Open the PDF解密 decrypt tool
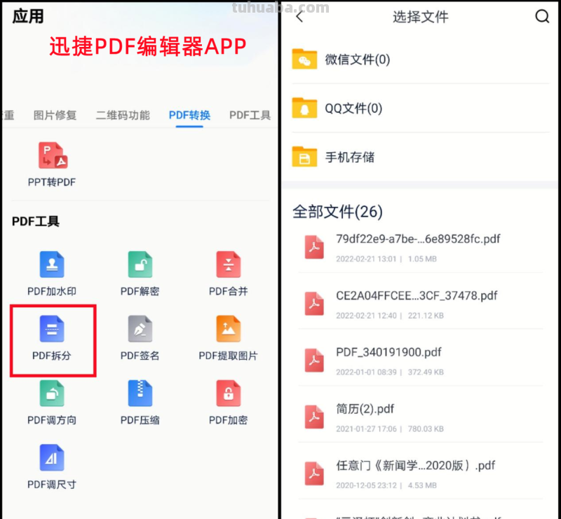 coord(140,274)
